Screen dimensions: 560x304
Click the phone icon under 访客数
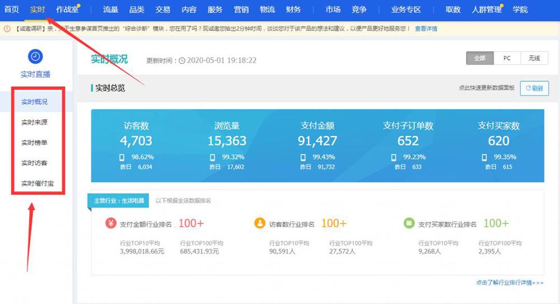click(122, 157)
